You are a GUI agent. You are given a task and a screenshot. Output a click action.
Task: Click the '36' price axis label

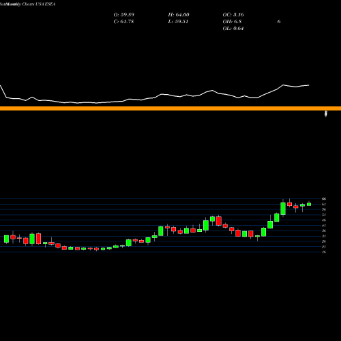click(x=324, y=231)
